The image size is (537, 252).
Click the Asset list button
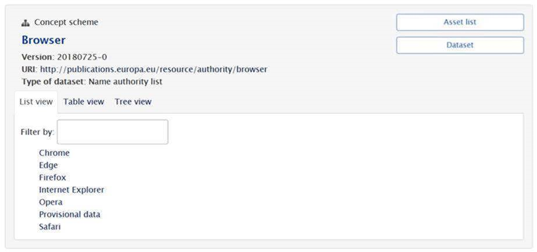(460, 22)
